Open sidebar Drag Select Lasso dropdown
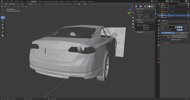Screen dimensions: 190x100 (x=148, y=17)
